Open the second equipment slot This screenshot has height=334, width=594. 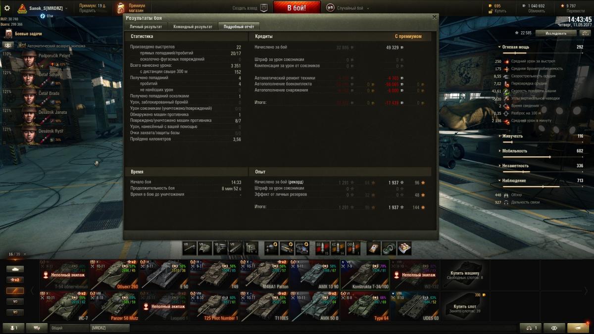point(287,248)
